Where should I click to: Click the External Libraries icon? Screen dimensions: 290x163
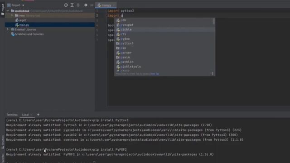click(x=13, y=29)
